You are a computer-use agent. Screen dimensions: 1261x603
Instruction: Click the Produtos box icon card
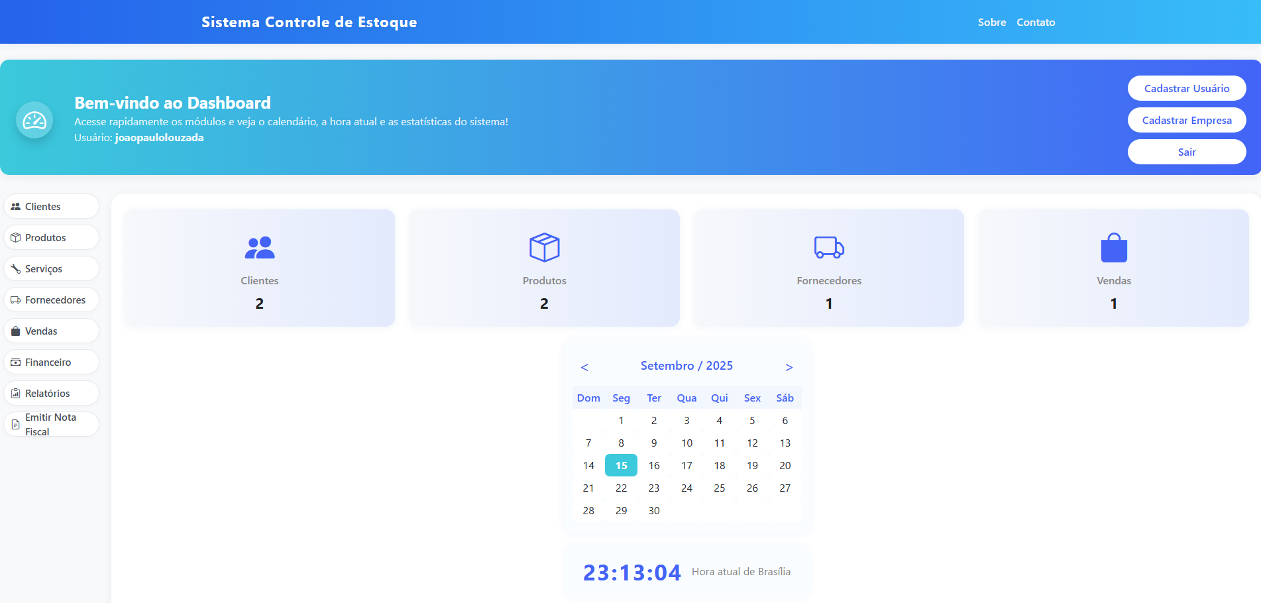tap(544, 268)
